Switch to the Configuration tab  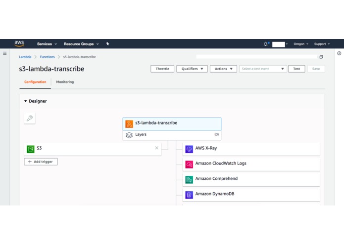[35, 82]
